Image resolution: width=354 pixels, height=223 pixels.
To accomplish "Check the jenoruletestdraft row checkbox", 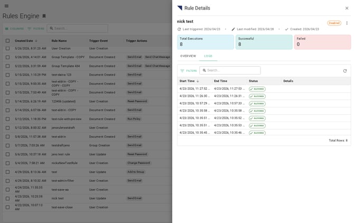I will [8, 128].
